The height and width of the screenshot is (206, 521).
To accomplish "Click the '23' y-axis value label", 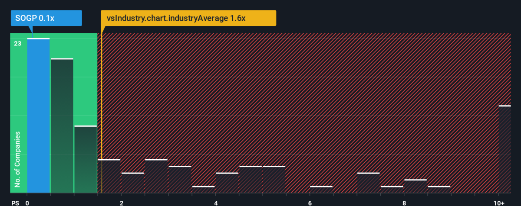I will [x=17, y=43].
